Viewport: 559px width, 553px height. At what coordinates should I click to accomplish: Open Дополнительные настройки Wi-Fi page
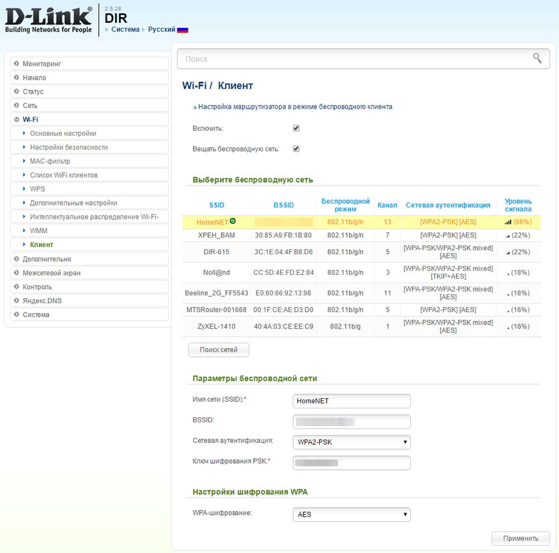tap(89, 203)
